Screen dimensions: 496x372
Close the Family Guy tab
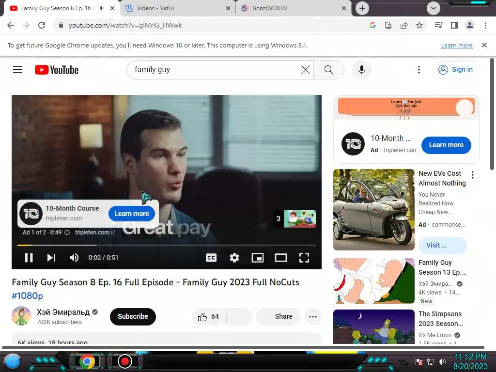[x=112, y=8]
